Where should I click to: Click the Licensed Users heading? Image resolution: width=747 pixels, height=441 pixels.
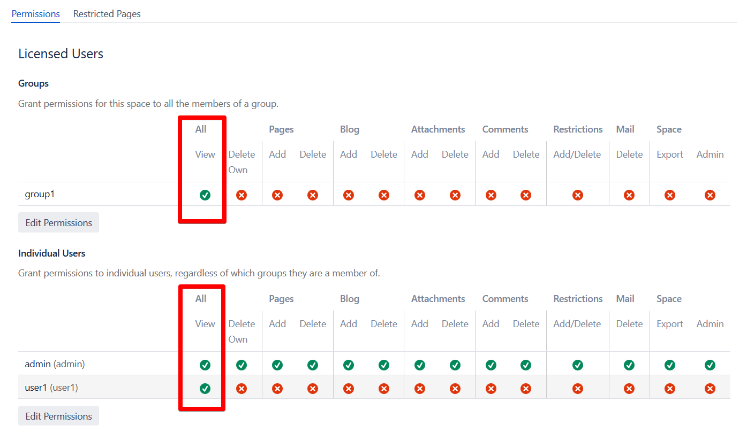pos(61,54)
